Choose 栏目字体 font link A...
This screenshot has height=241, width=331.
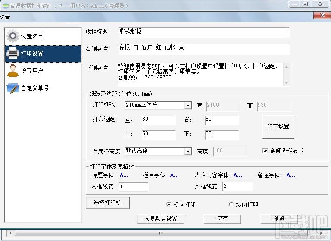click(175, 175)
